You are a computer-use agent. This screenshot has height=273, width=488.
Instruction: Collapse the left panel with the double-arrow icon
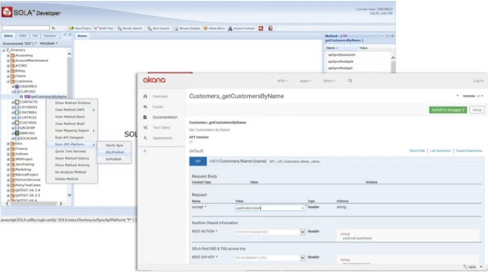pos(65,36)
